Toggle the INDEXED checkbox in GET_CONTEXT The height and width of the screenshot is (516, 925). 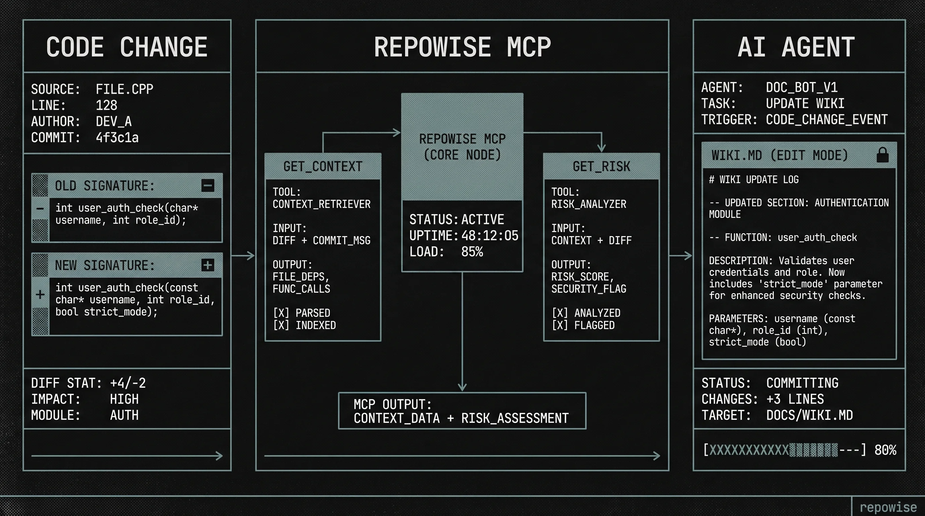click(x=281, y=325)
